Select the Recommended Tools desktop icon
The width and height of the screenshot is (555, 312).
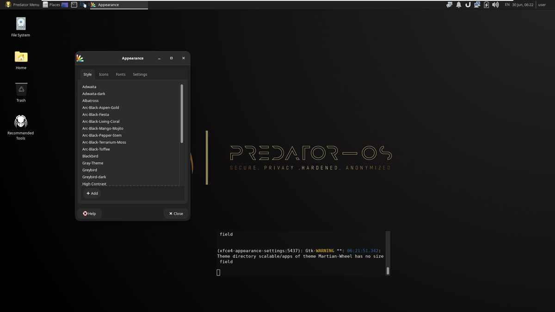click(21, 128)
